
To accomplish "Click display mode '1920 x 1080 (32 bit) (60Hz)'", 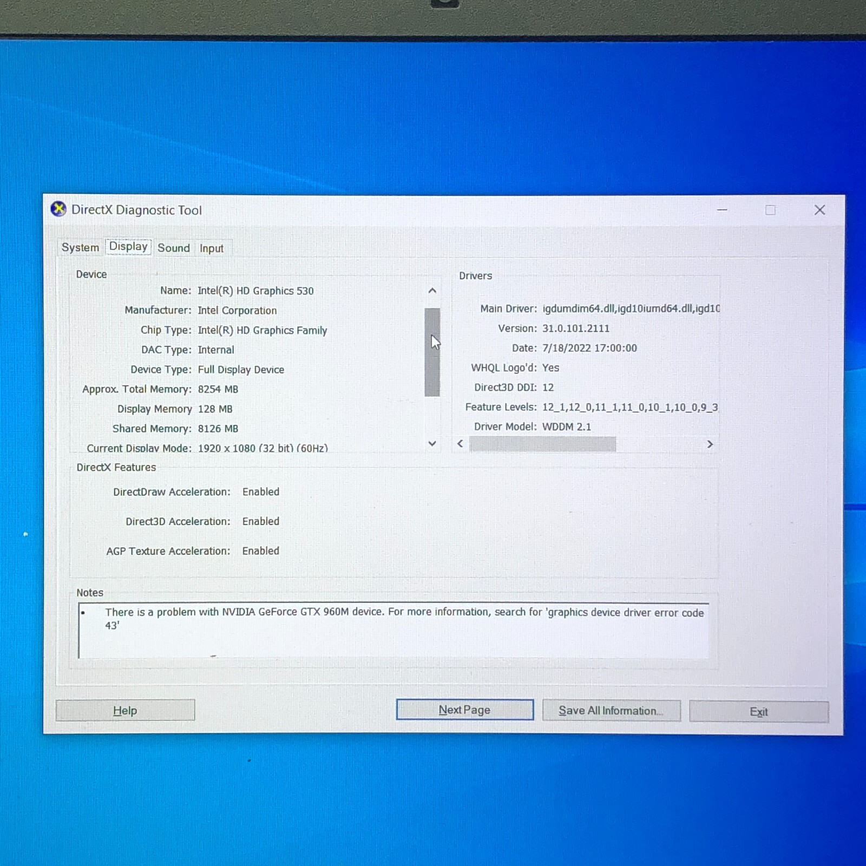I will click(x=263, y=448).
